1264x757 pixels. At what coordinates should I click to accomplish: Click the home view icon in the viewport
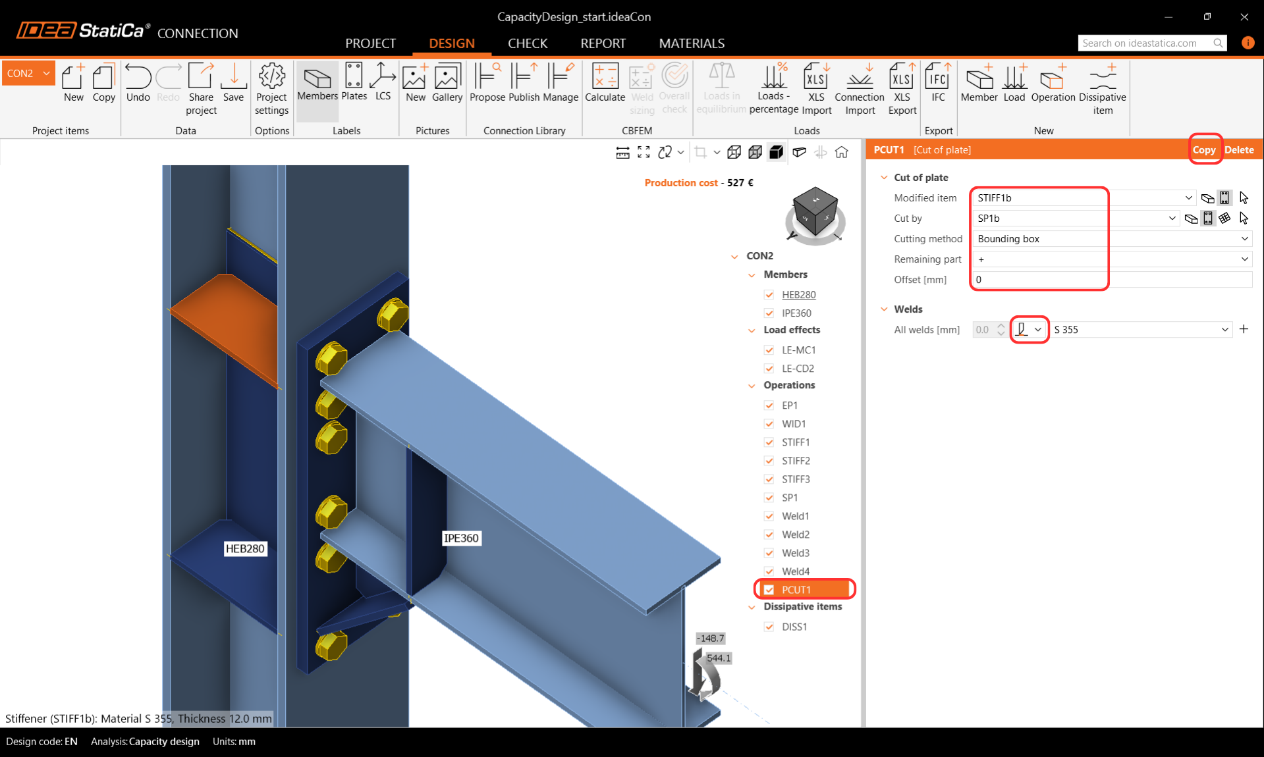coord(841,152)
